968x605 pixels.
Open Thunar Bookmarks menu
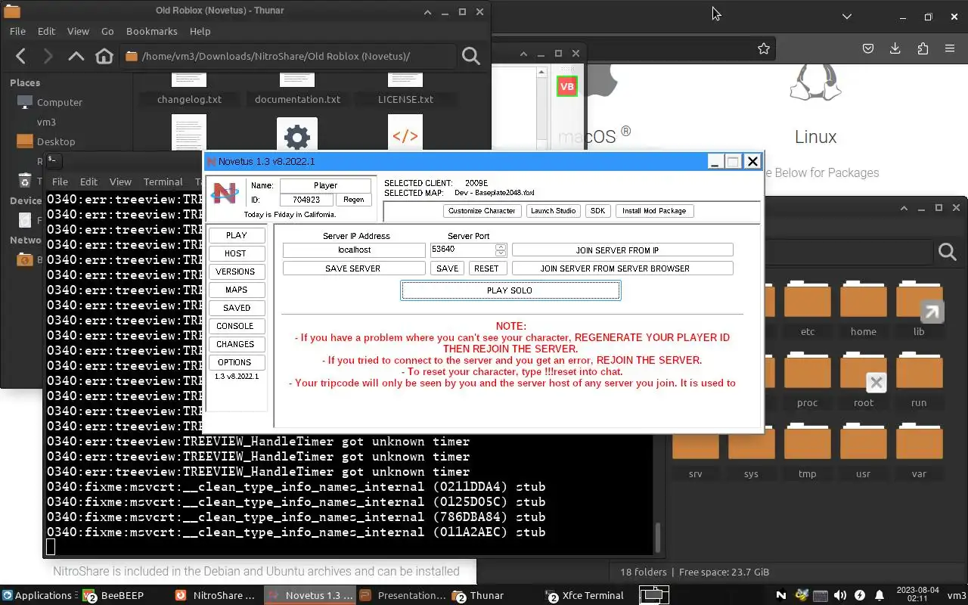coord(152,31)
